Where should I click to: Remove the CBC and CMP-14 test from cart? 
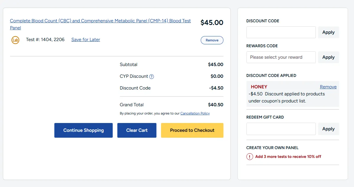tap(212, 40)
